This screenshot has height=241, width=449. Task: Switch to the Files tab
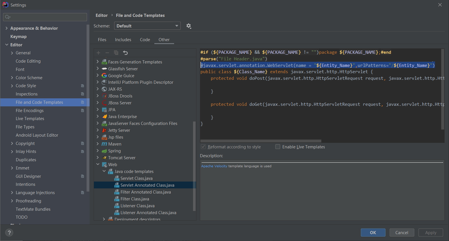click(x=102, y=40)
